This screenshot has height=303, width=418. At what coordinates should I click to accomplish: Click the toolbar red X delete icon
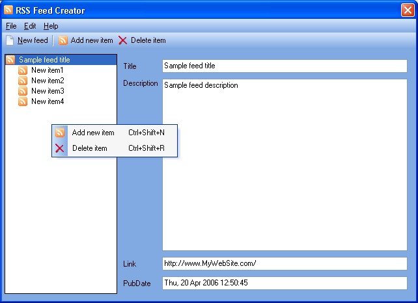tap(122, 40)
